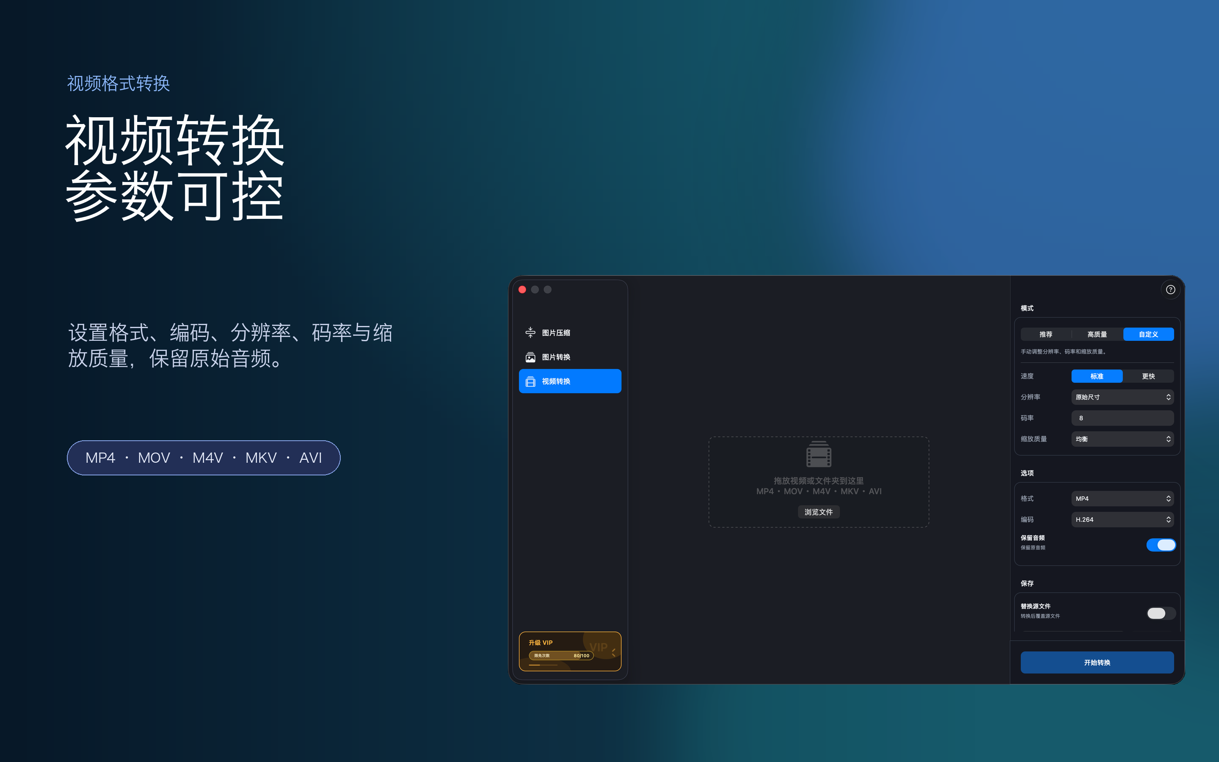Click the text 手动调整分辨率、码率和缩放质量。
Screen dimensions: 1219x762
[1064, 352]
